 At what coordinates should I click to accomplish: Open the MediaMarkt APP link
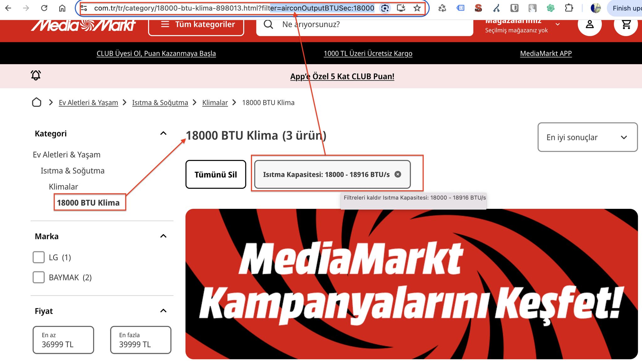[x=546, y=54]
